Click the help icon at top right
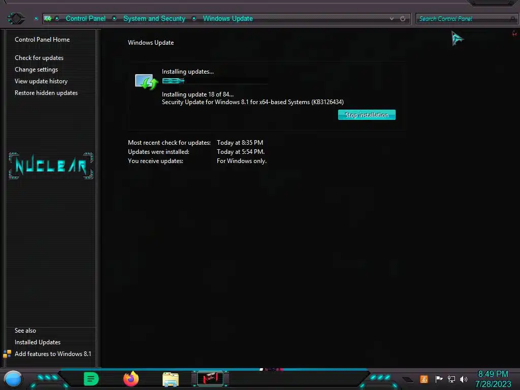 point(514,34)
